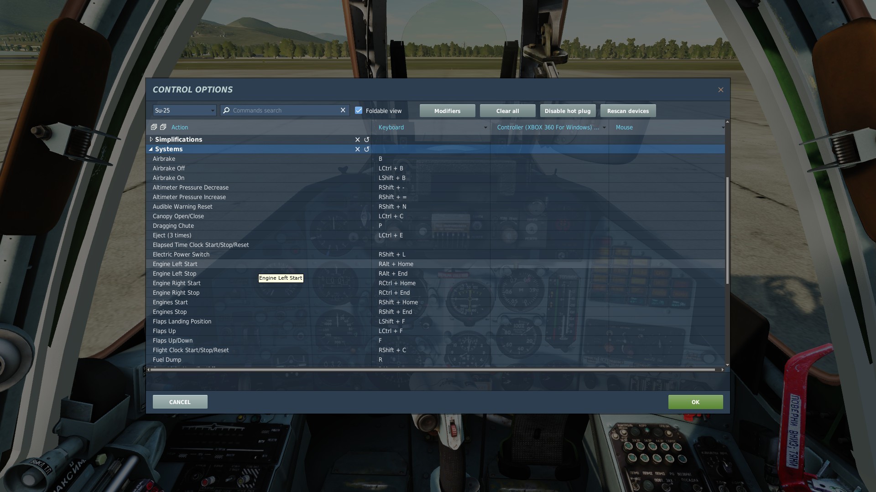Open the Controller column dropdown arrow
Viewport: 876px width, 492px height.
point(604,128)
